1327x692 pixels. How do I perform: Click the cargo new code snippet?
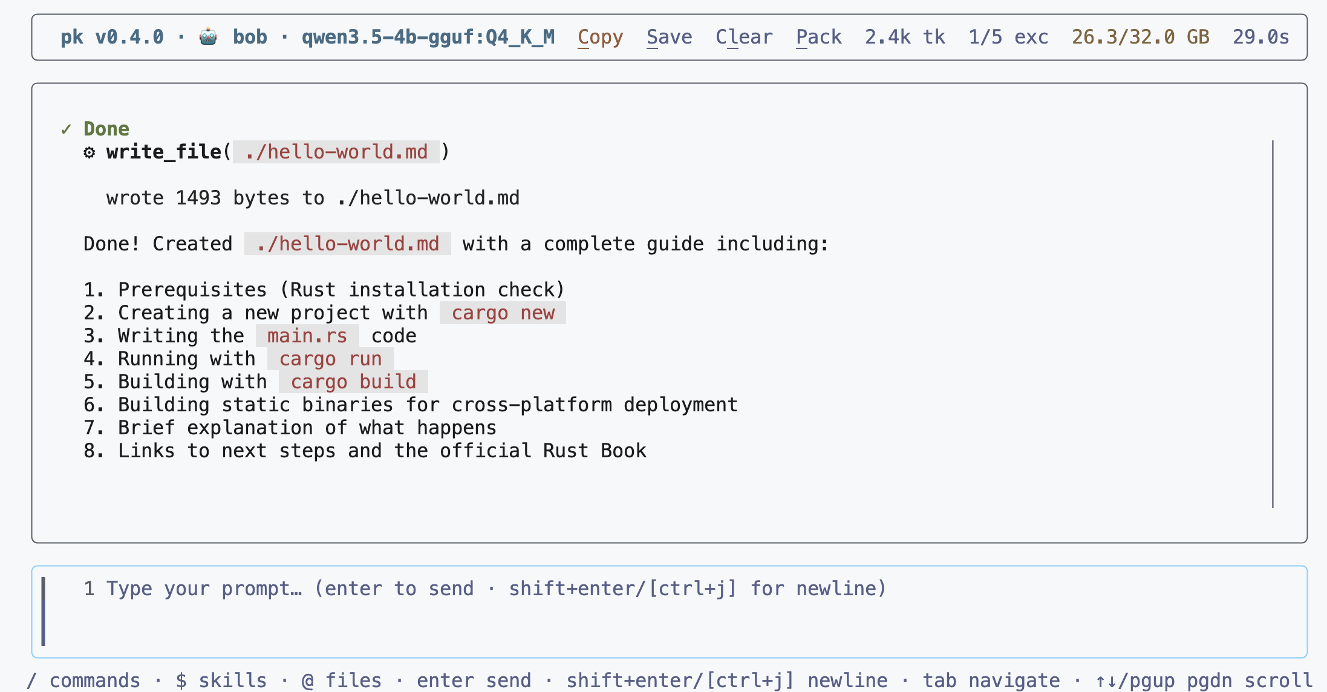coord(503,313)
